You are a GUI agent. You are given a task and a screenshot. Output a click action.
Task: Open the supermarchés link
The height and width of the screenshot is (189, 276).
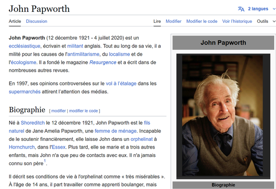coord(25,92)
